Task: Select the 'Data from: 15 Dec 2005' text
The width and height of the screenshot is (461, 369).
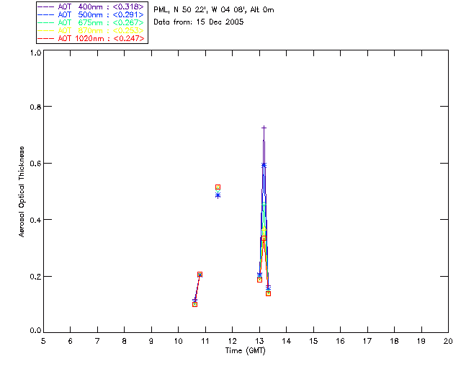Action: pos(199,22)
